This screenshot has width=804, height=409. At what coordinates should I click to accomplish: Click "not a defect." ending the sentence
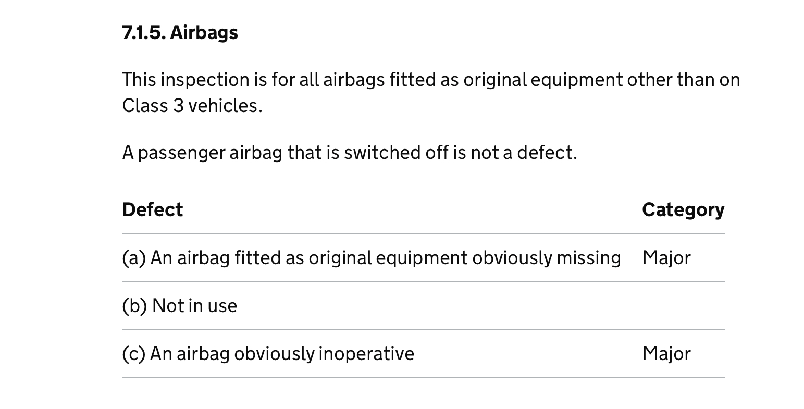[523, 153]
